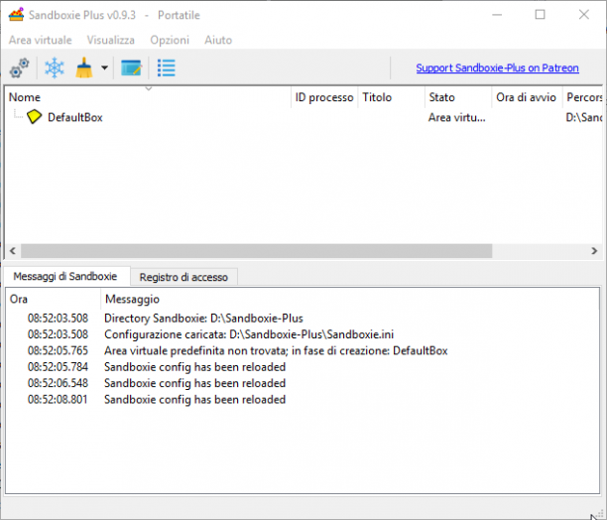Select the yellow DefaultBox sandbox icon
Image resolution: width=607 pixels, height=520 pixels.
(34, 117)
